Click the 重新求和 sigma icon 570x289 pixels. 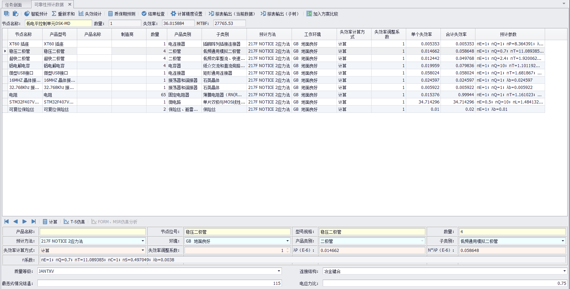coord(54,14)
